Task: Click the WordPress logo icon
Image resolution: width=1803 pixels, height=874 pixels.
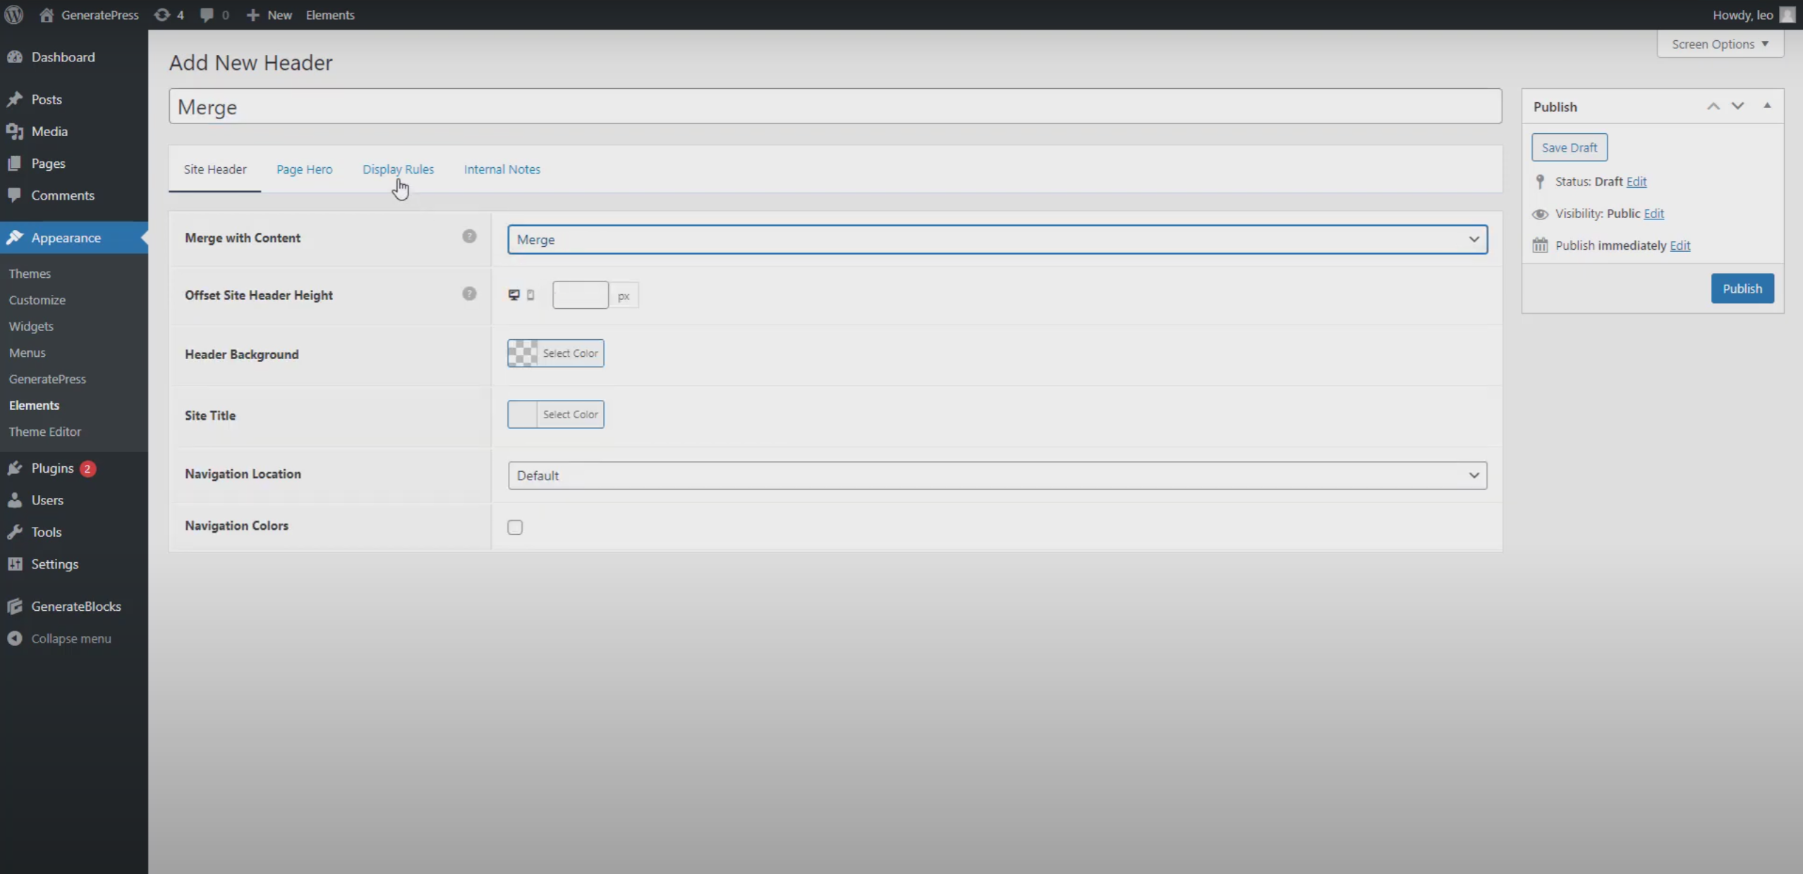Action: (14, 15)
